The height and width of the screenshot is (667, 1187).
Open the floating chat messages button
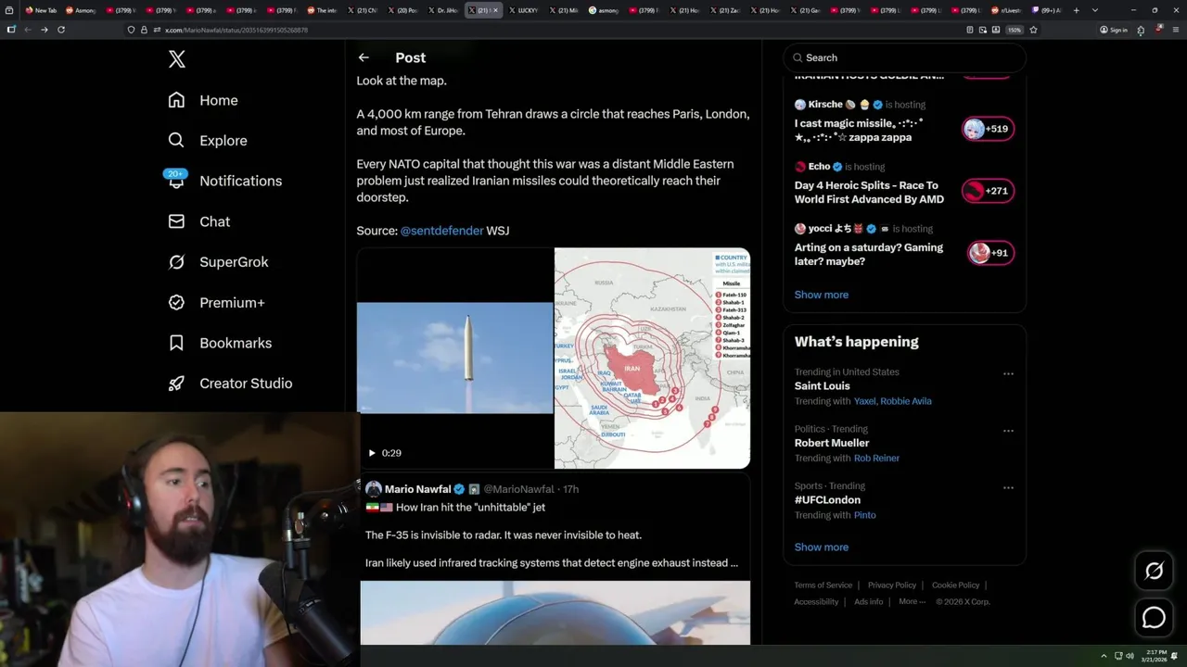[x=1154, y=617]
